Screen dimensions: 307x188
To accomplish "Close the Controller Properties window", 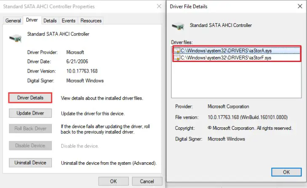I will (x=159, y=6).
